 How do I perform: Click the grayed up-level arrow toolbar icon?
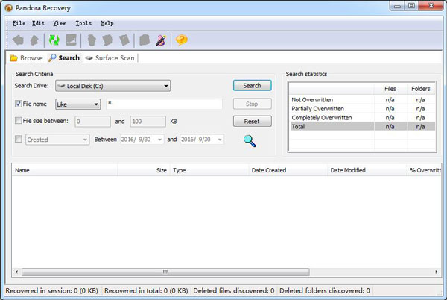34,40
